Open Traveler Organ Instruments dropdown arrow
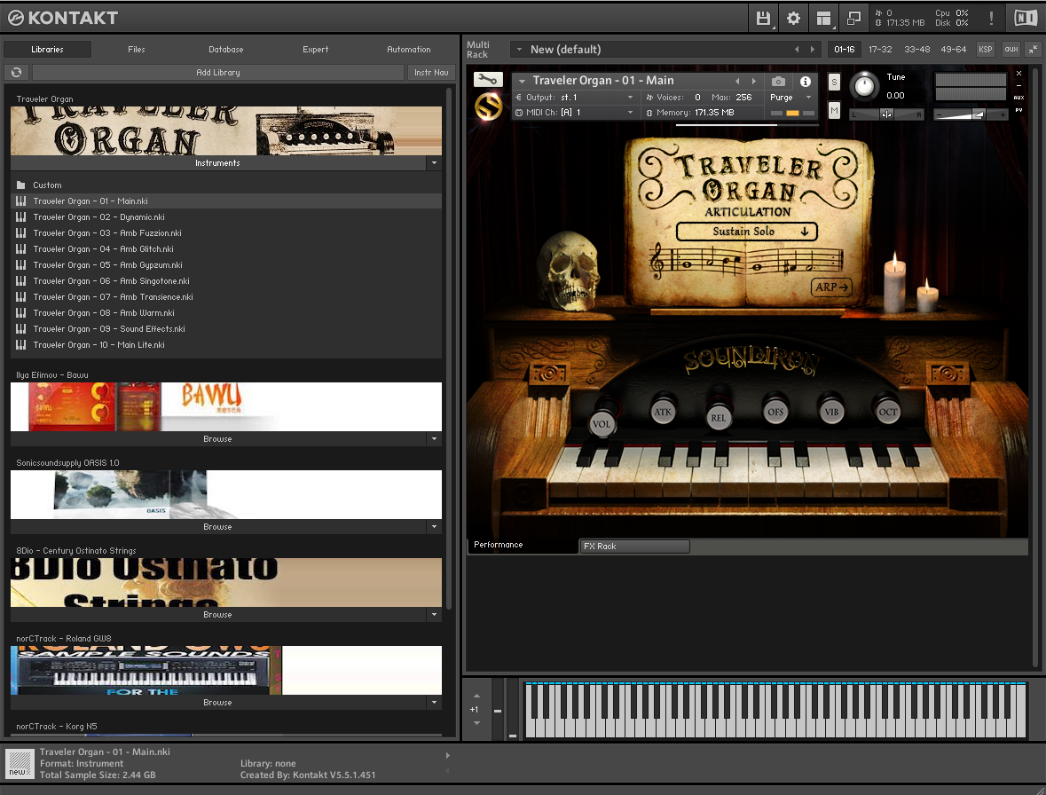The image size is (1046, 795). pyautogui.click(x=434, y=162)
